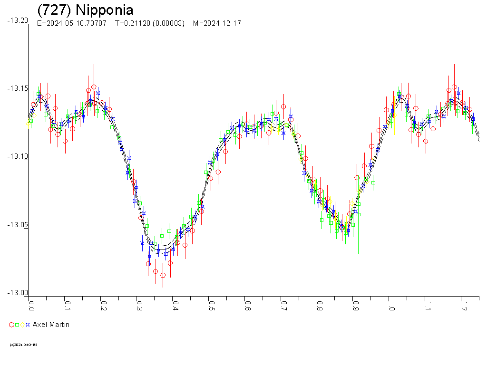Click the -13.05 y-axis label
487x365 pixels.
[17, 225]
